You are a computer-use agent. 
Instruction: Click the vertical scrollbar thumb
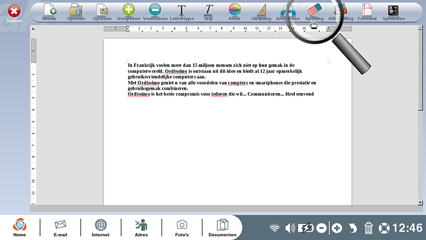tap(420, 70)
